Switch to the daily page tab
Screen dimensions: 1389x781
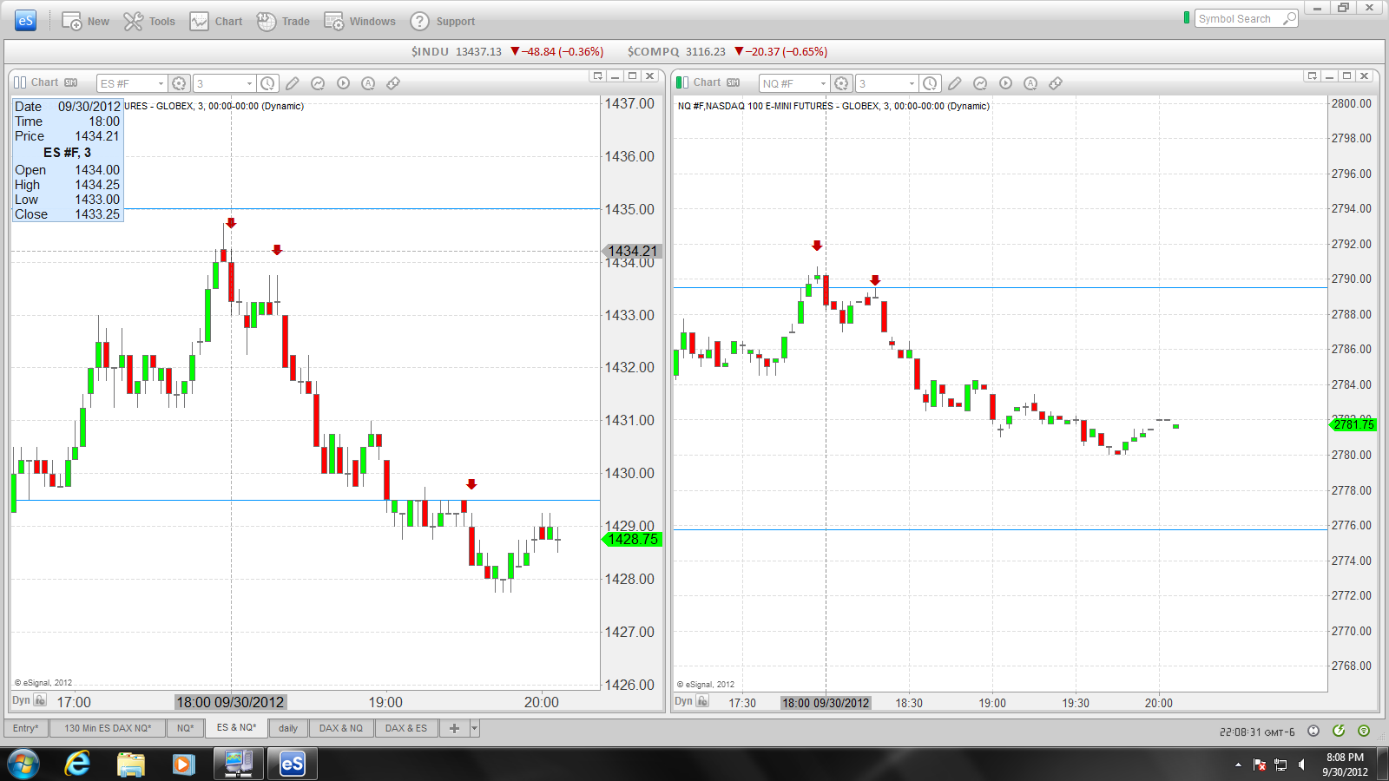[x=288, y=728]
